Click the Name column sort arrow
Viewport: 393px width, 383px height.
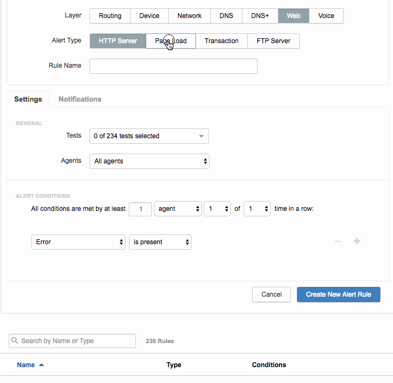point(41,365)
